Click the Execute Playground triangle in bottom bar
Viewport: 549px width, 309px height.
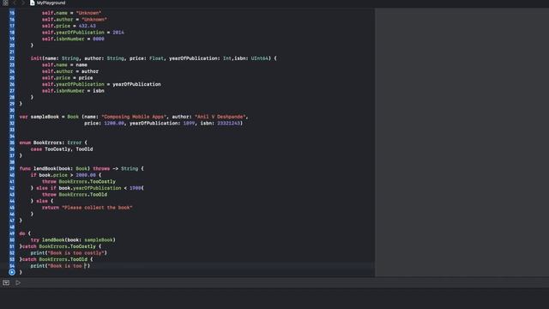(18, 282)
